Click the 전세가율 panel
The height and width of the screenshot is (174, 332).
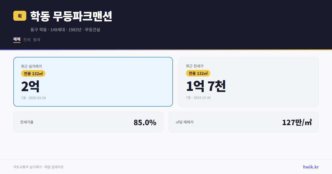pyautogui.click(x=89, y=122)
